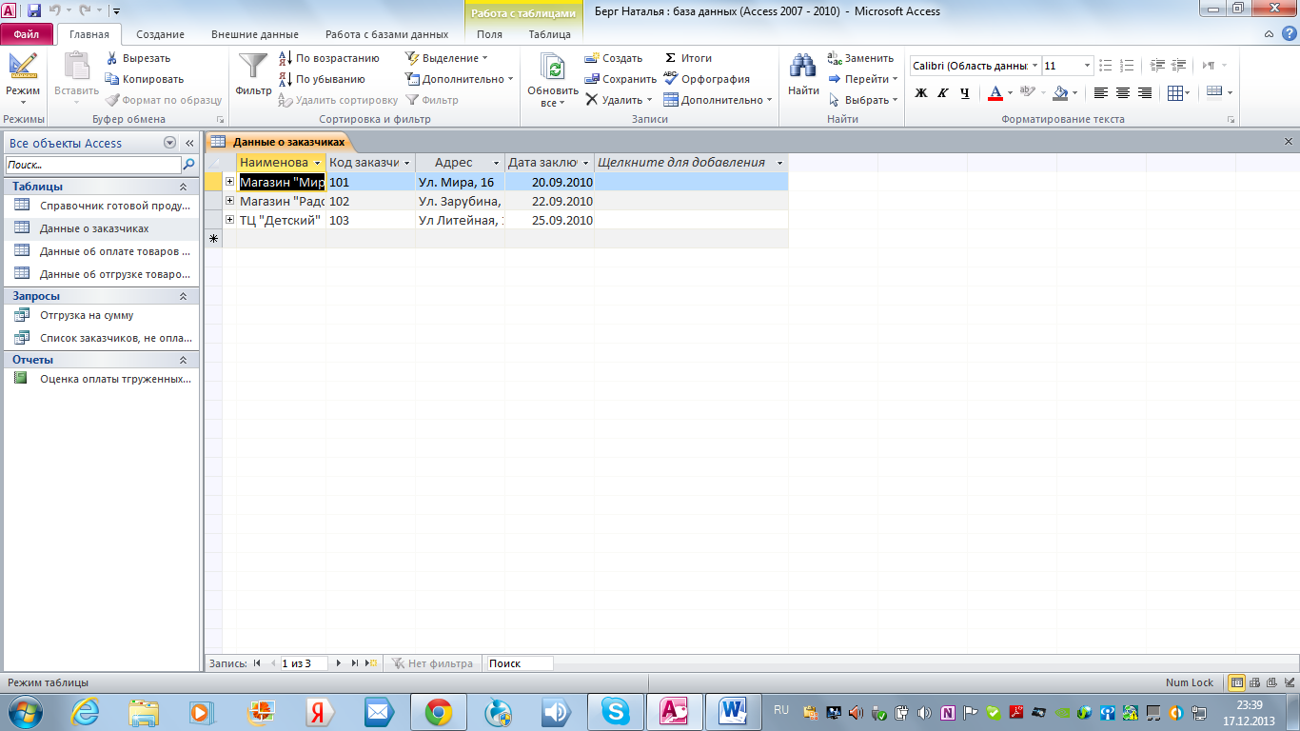Collapse the Таблицы navigation group
This screenshot has height=731, width=1300.
(x=184, y=187)
